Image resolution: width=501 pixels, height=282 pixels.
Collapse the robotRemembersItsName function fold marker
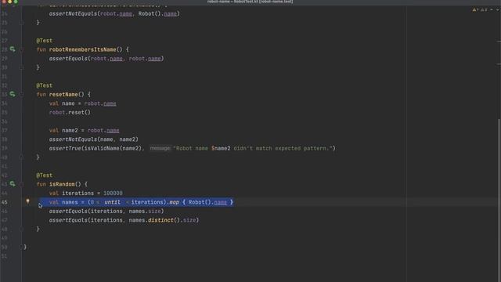point(21,49)
